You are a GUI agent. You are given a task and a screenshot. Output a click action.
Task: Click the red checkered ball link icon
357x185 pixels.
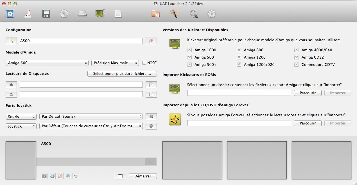pyautogui.click(x=60, y=176)
